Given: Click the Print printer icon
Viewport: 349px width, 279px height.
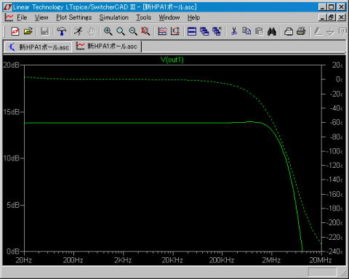Looking at the screenshot, I should (301, 31).
